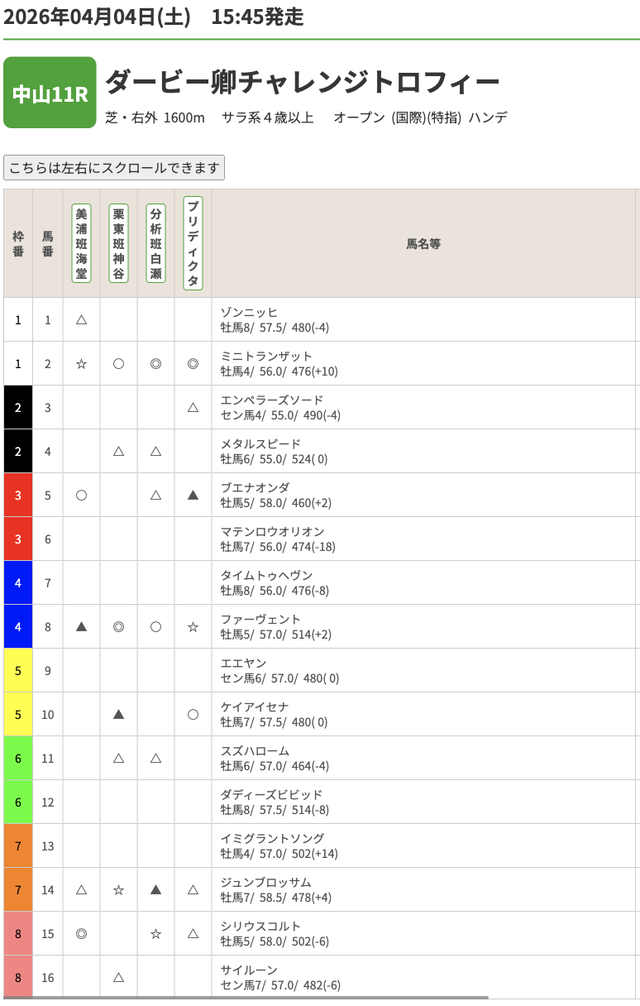The width and height of the screenshot is (640, 1006).
Task: Open horse name ミニトランザット
Action: tap(266, 356)
